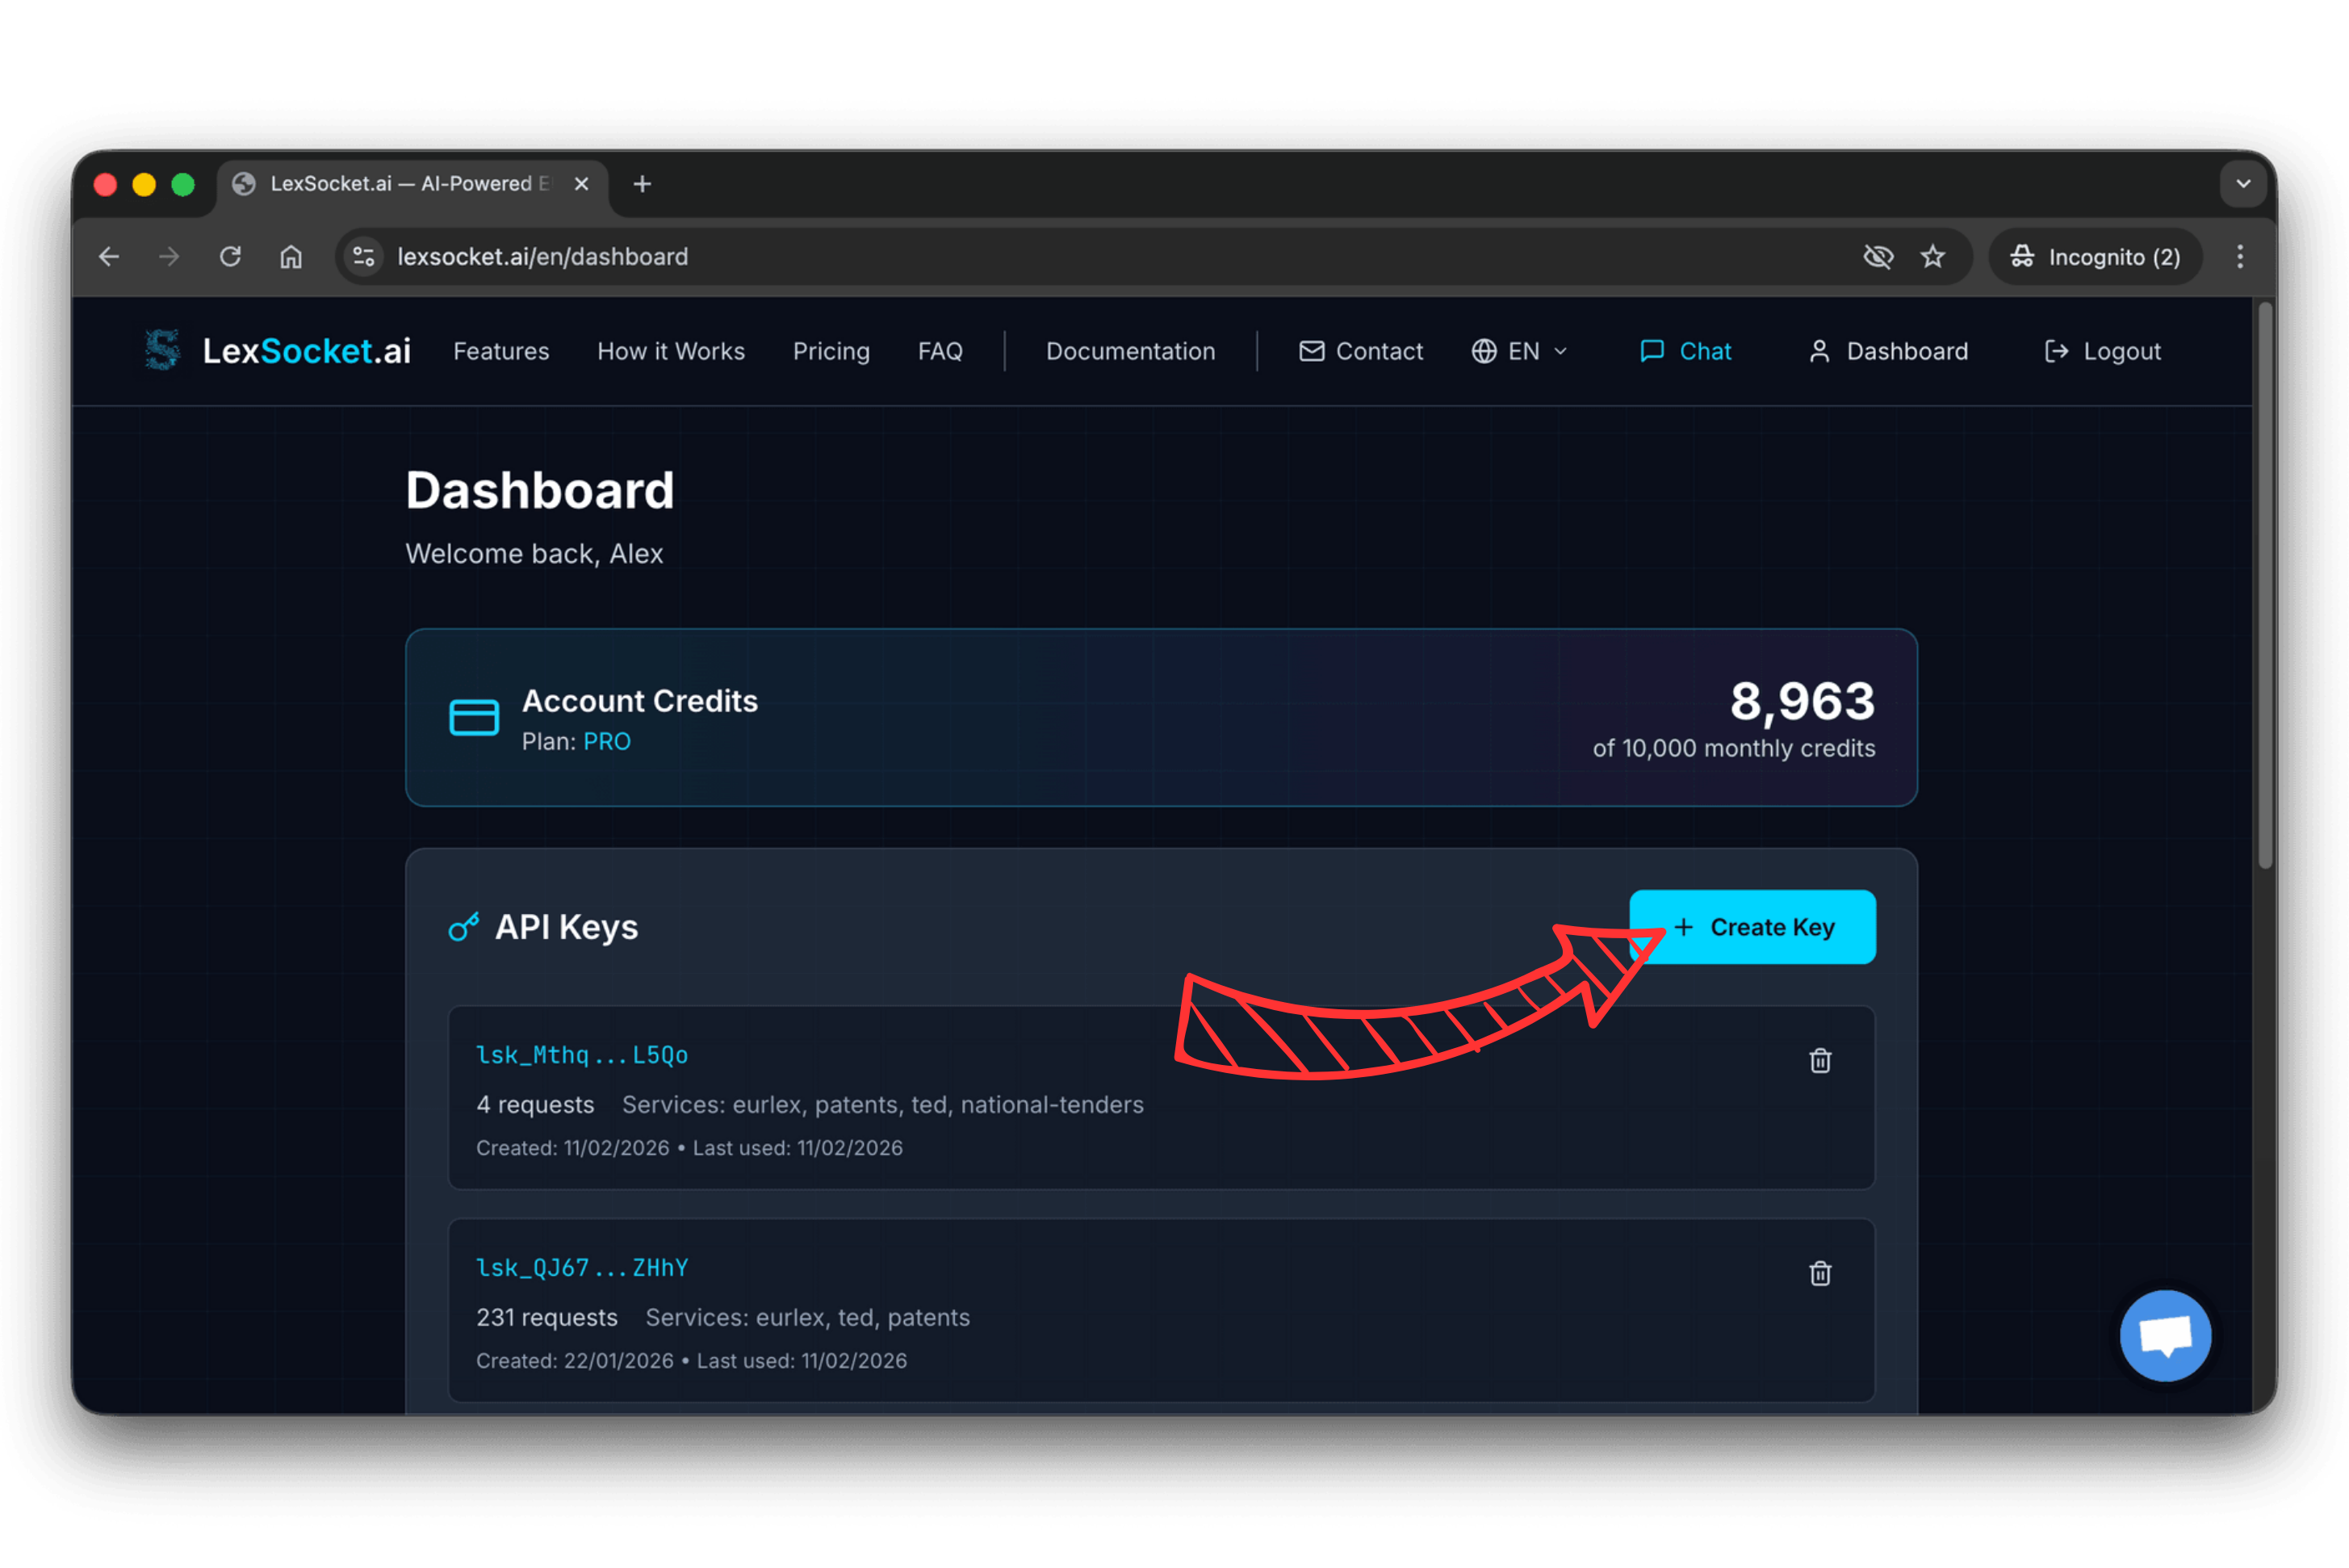
Task: Open the support chat widget bottom right
Action: point(2165,1336)
